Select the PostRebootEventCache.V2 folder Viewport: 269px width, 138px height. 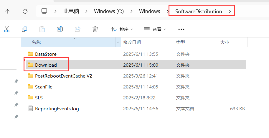coord(136,76)
